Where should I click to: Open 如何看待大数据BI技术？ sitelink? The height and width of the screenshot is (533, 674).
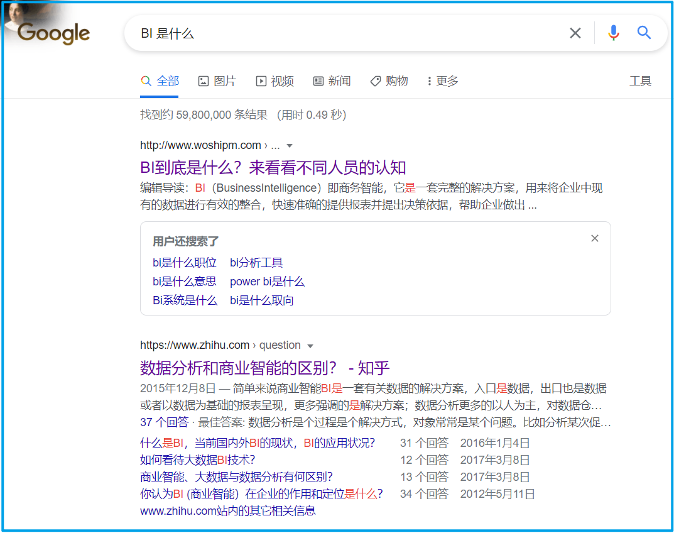coord(198,460)
